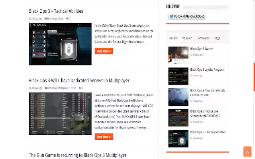
Task: Open the Black Ops 3 Loyalty Program sidebar post
Action: 207,70
